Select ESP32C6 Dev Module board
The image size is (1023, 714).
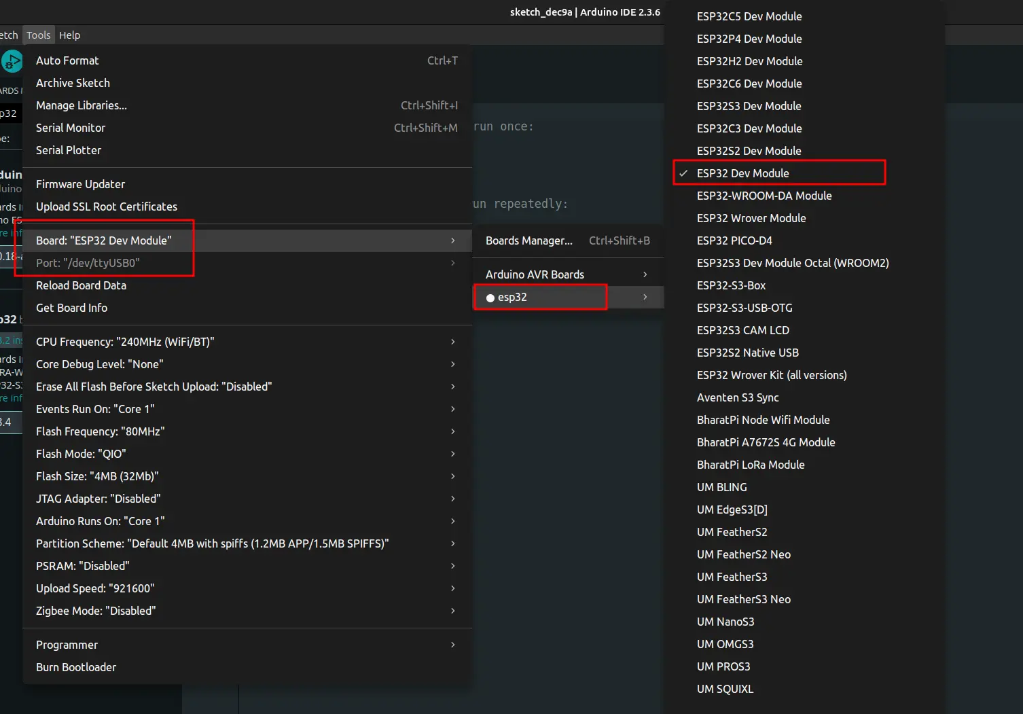tap(804, 84)
